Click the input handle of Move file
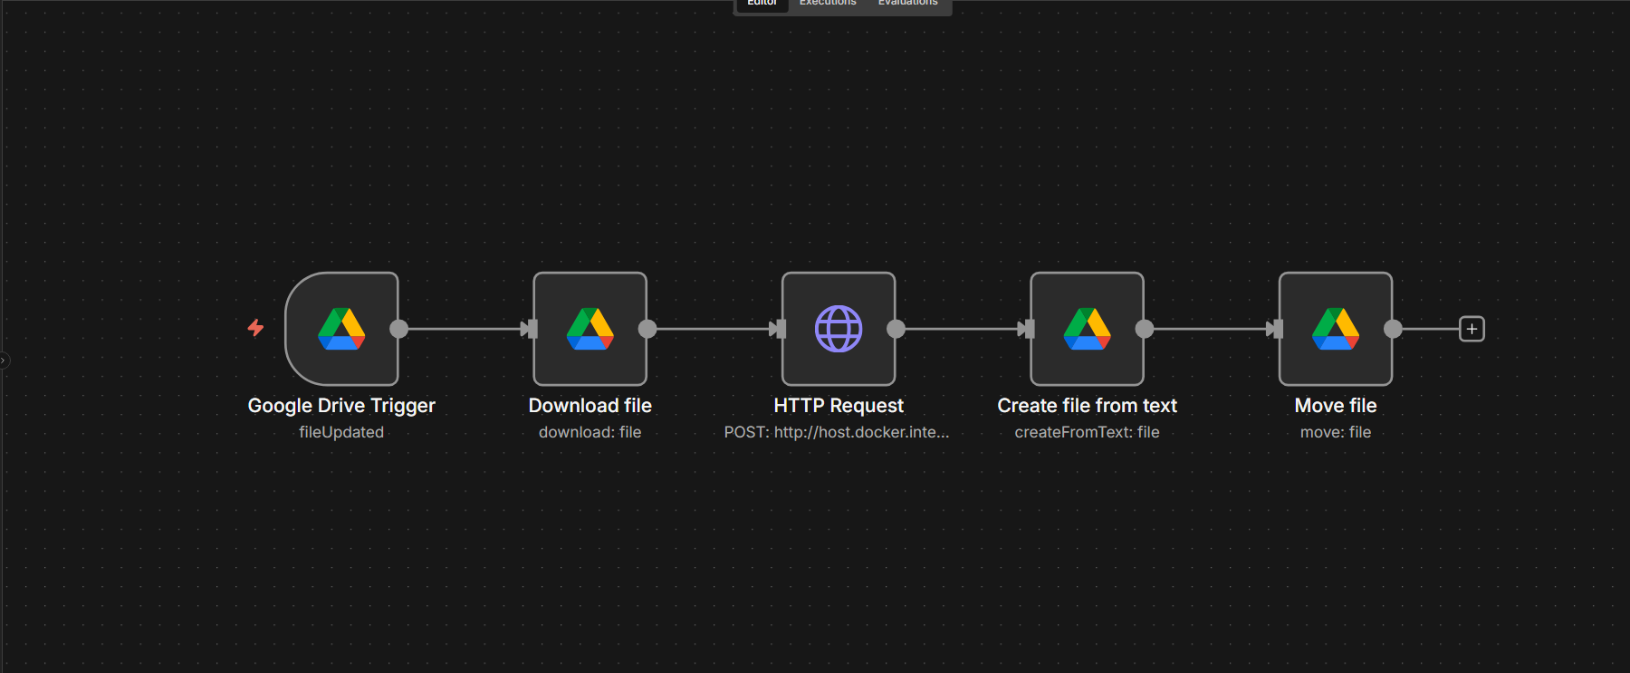 coord(1278,329)
